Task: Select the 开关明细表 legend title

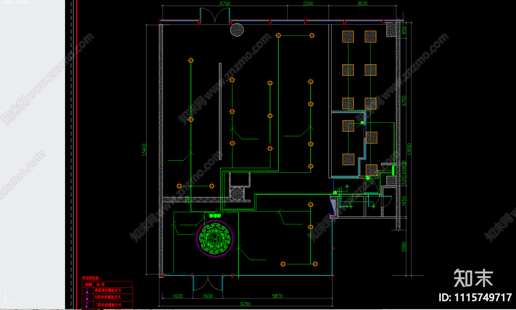Action: point(90,278)
